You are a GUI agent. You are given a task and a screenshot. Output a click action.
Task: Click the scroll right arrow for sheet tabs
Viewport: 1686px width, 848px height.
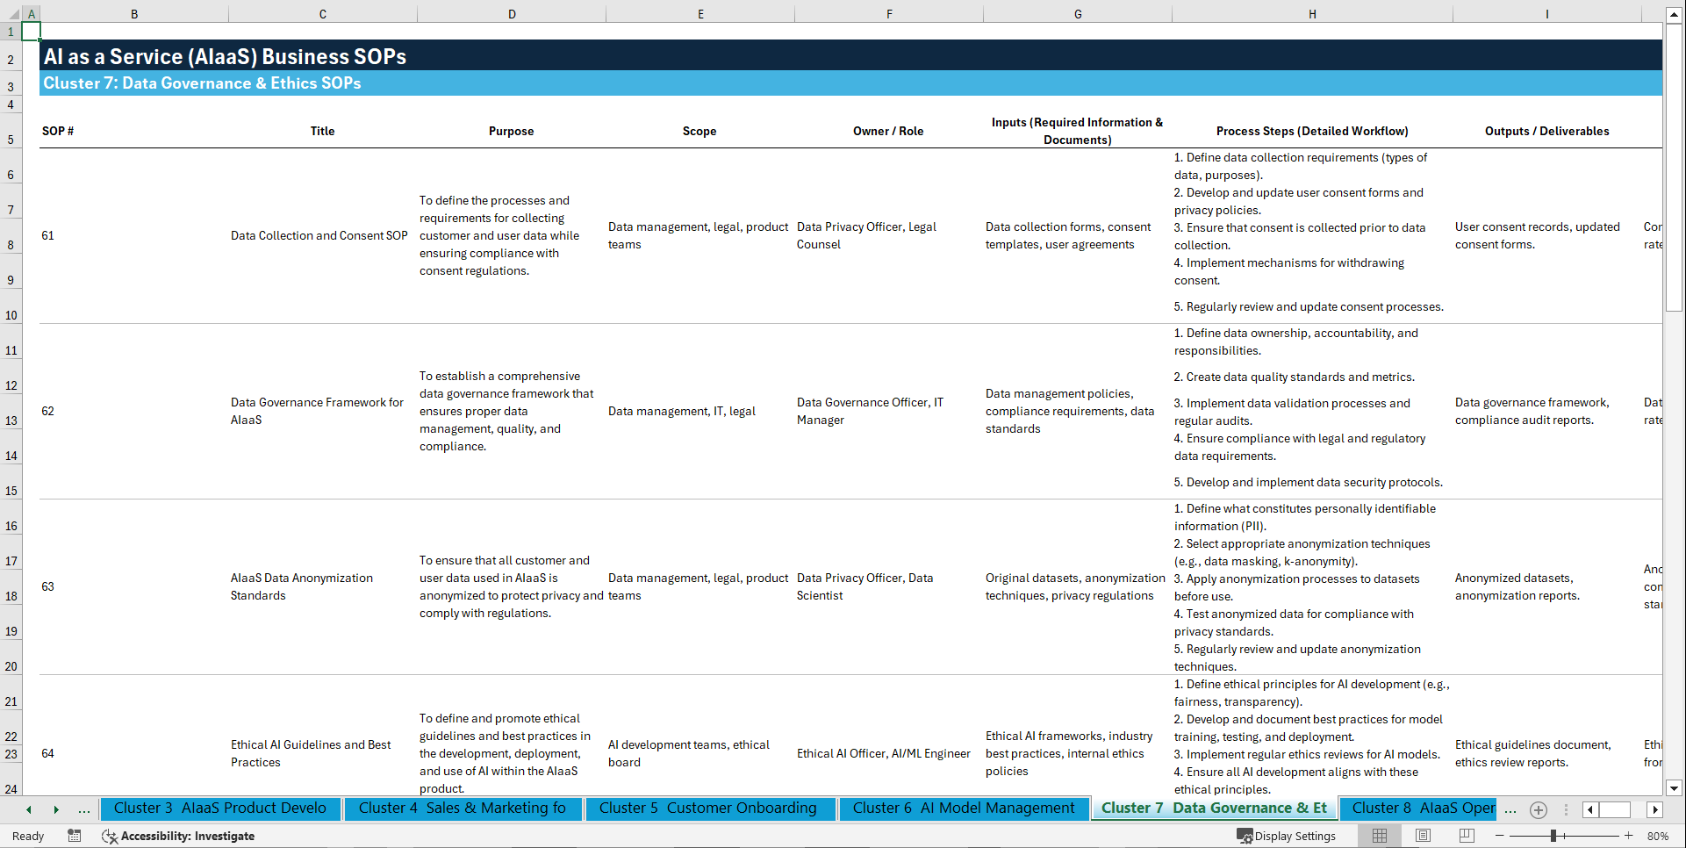56,809
